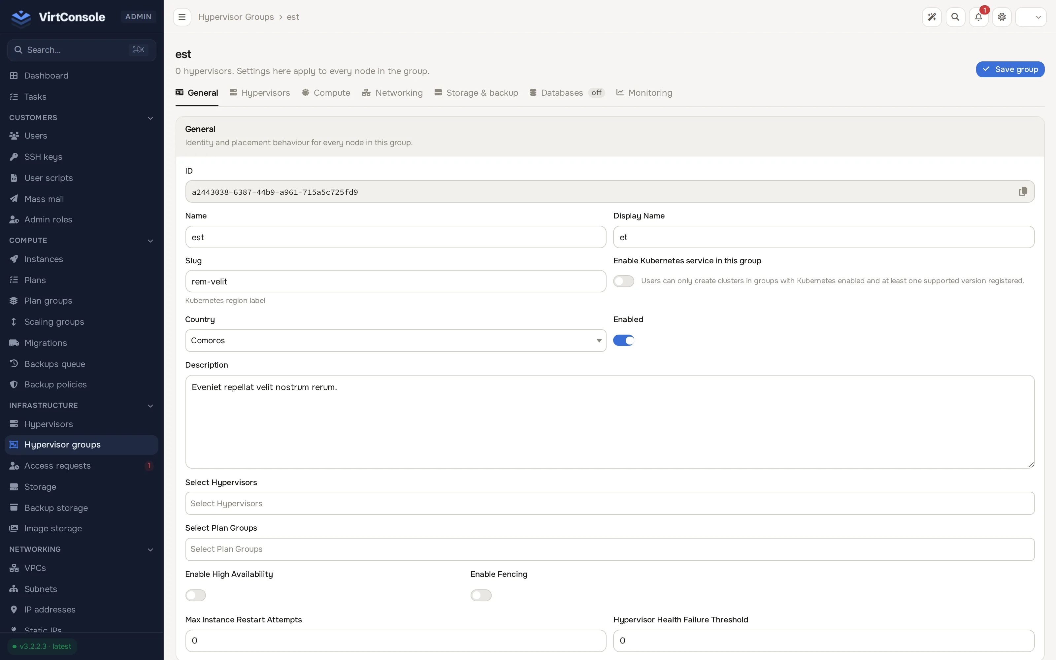Open search via magnifier icon in header

click(955, 17)
